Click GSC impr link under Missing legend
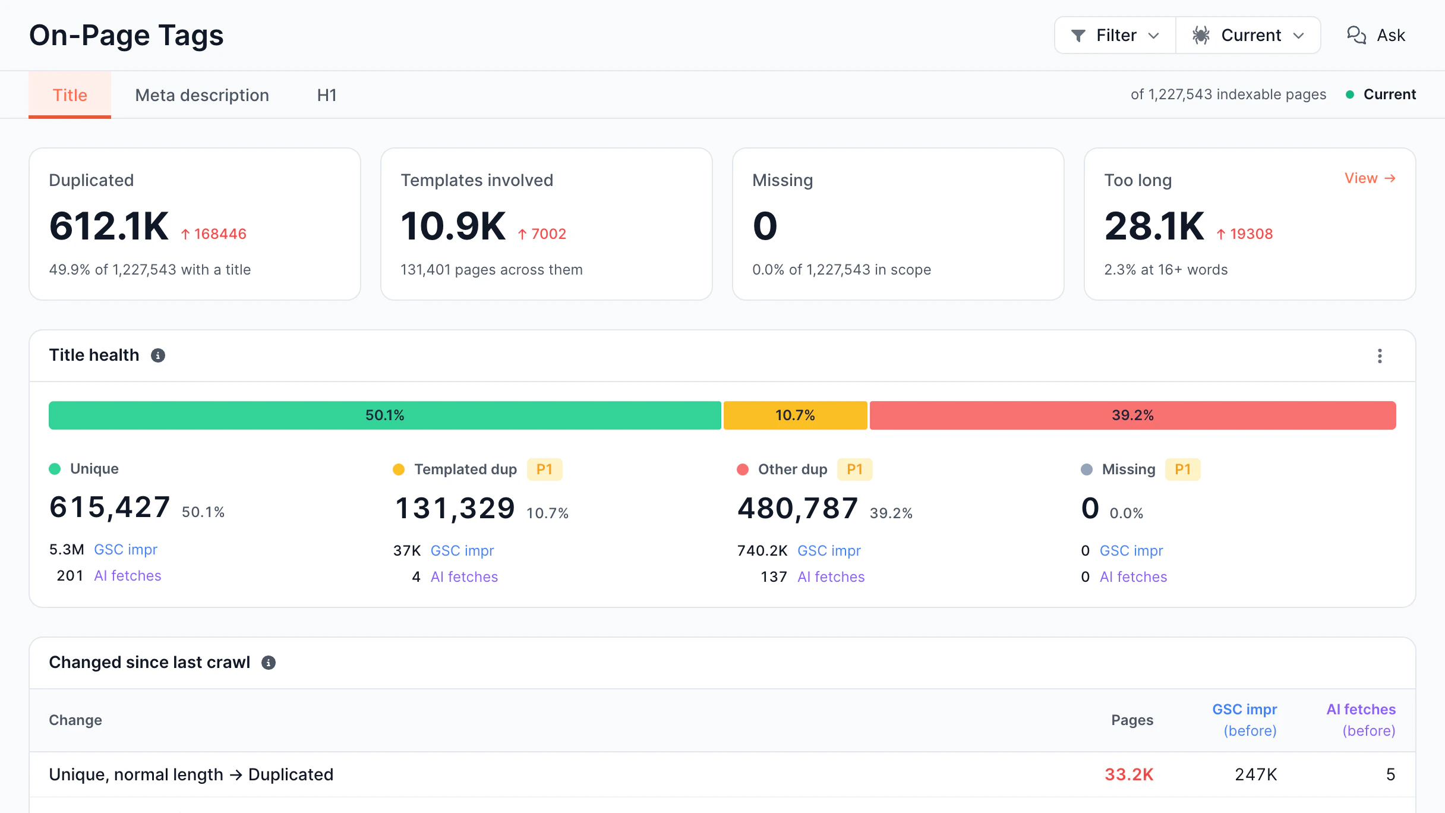The height and width of the screenshot is (813, 1445). 1131,551
